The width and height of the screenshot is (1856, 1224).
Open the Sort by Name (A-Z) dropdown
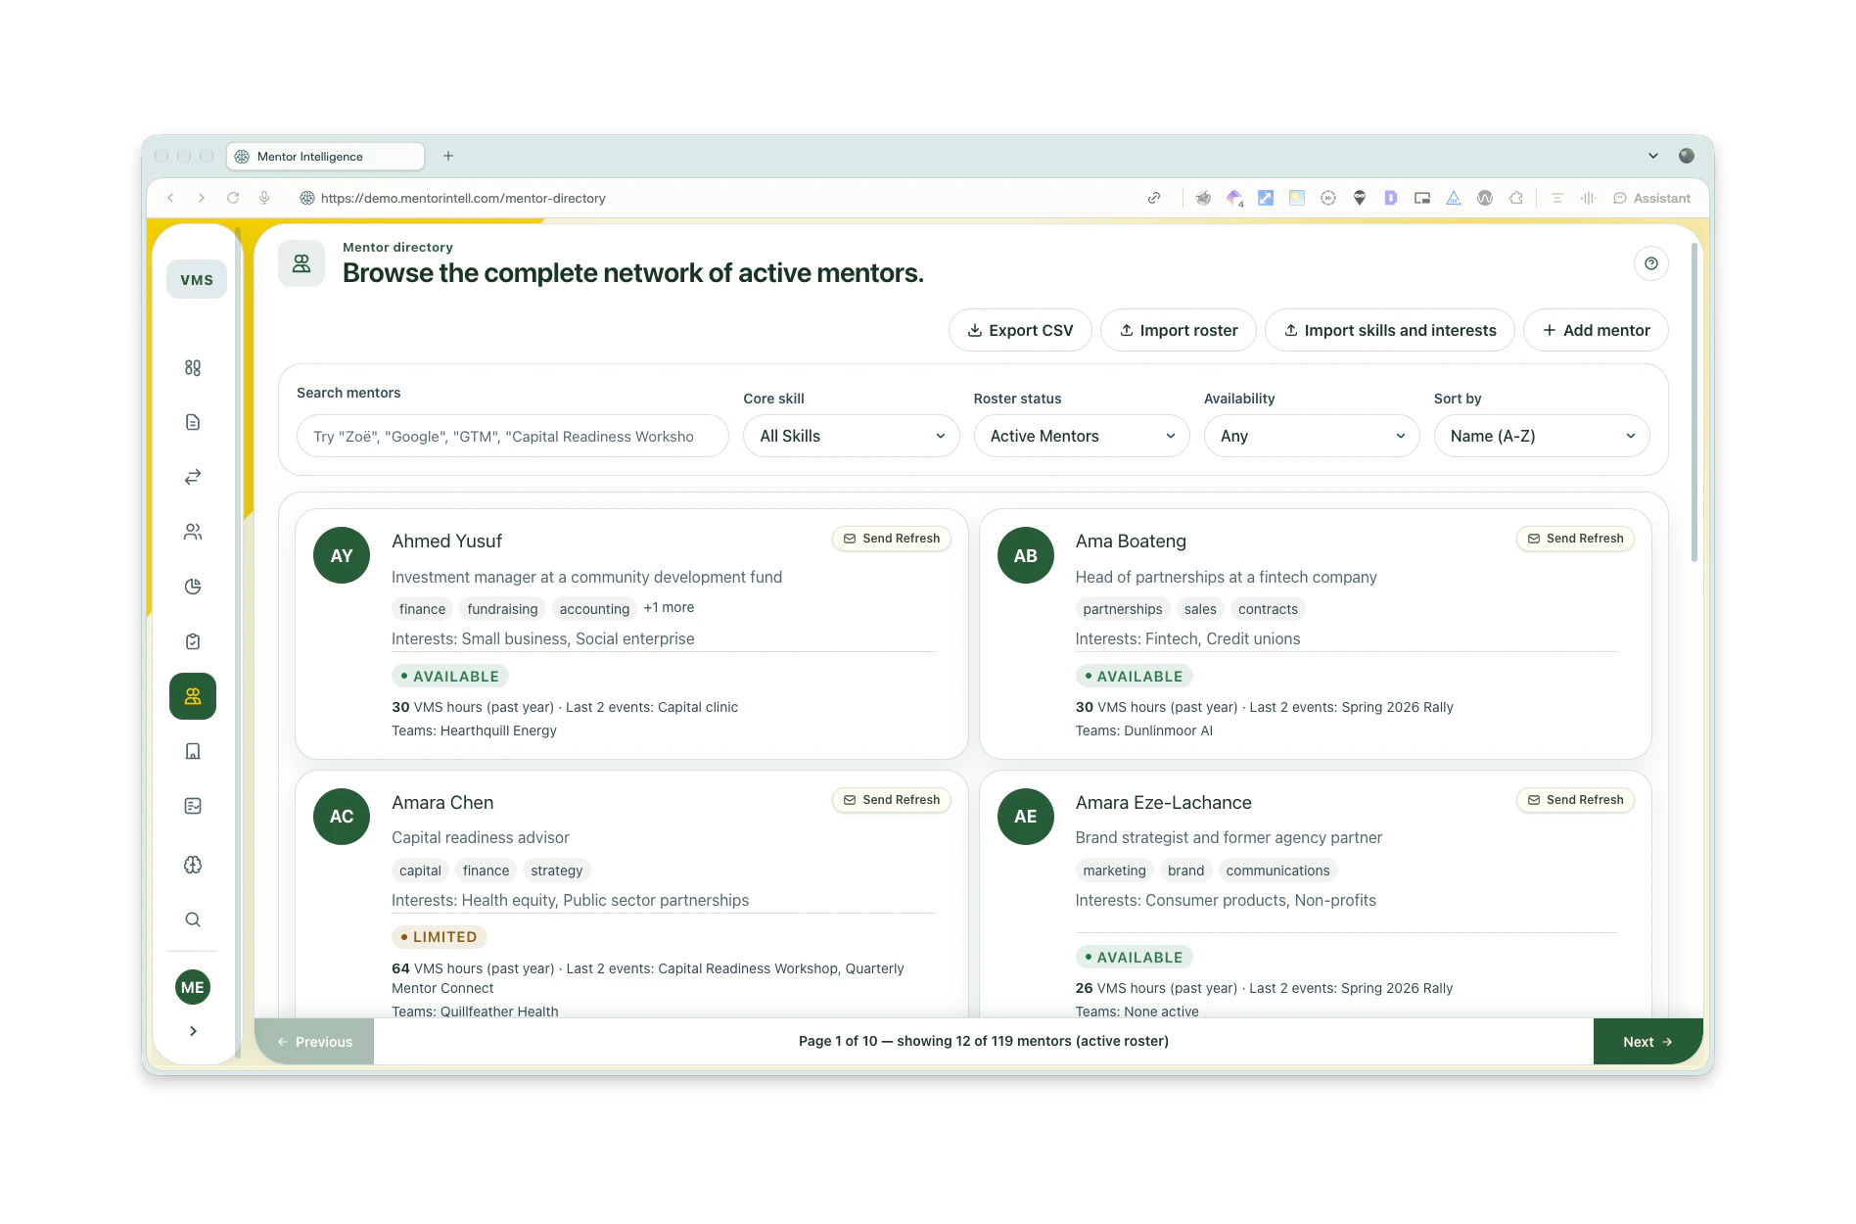1542,436
